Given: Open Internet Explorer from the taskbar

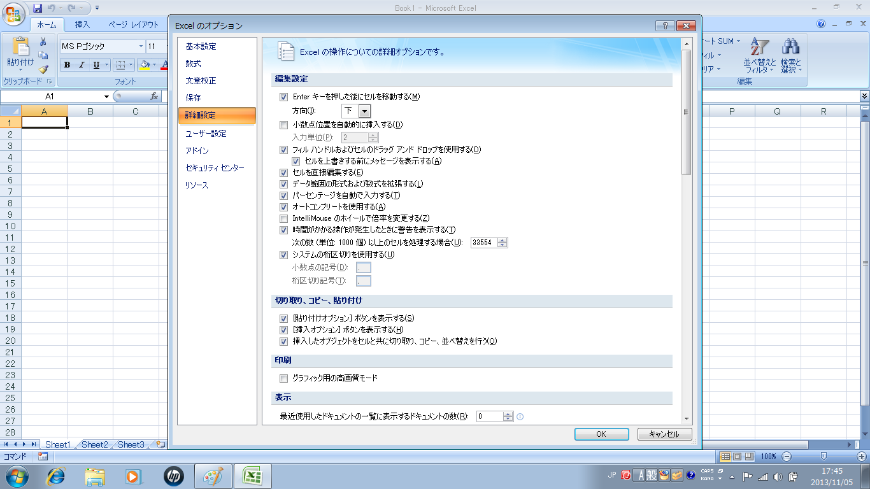Looking at the screenshot, I should point(56,476).
